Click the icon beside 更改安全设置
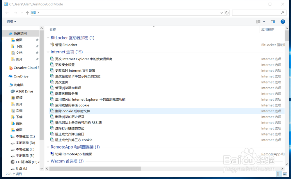Screen dimensions: 291x179 [x=52, y=64]
